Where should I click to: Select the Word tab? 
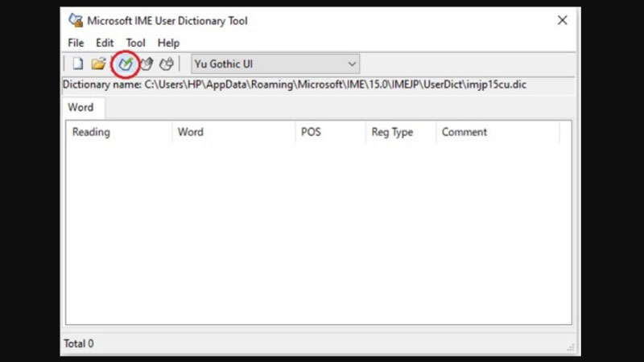pos(80,107)
